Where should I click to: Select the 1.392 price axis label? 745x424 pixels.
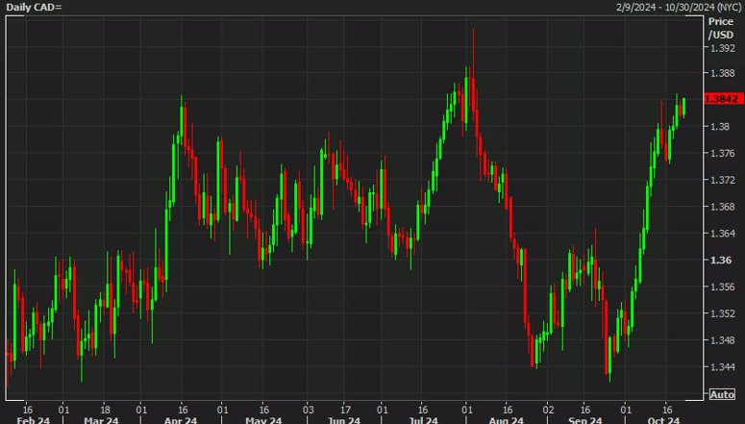click(723, 48)
